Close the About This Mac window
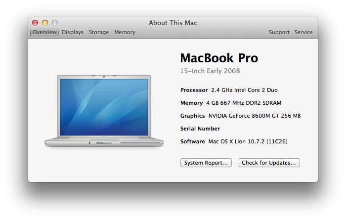 click(x=35, y=23)
